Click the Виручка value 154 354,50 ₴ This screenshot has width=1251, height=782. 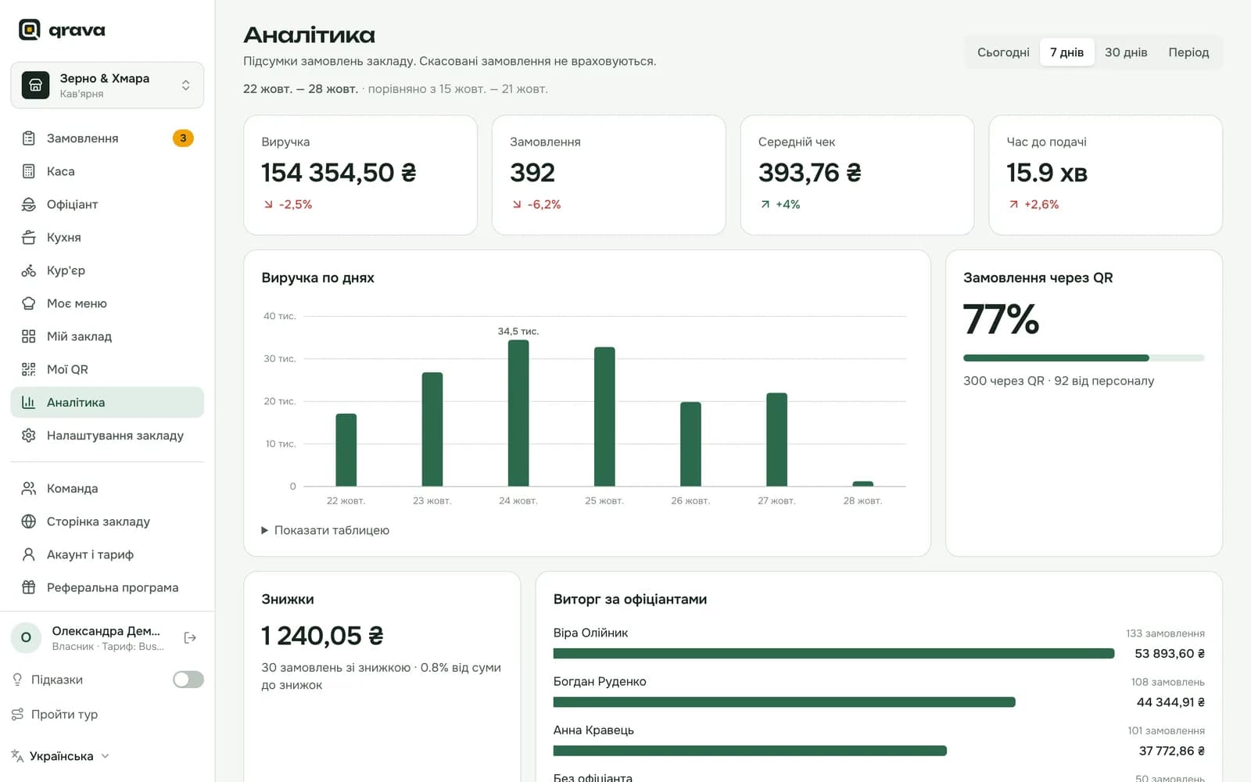point(339,173)
